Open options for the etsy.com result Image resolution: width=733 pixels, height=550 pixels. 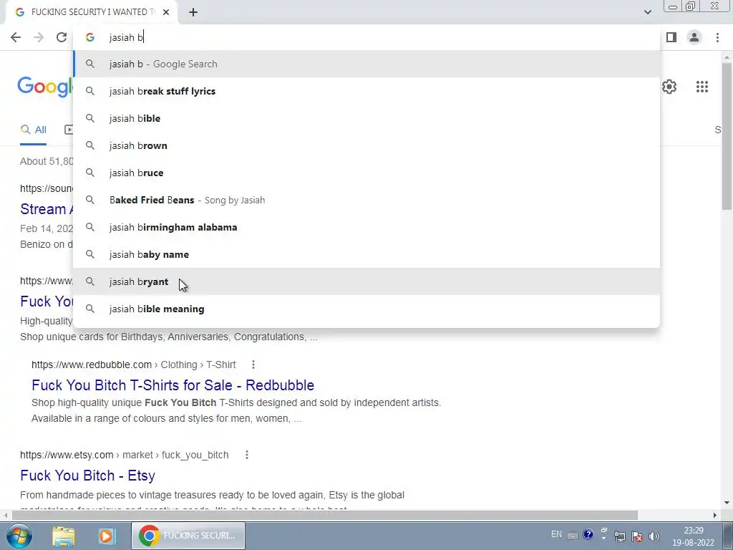point(247,455)
